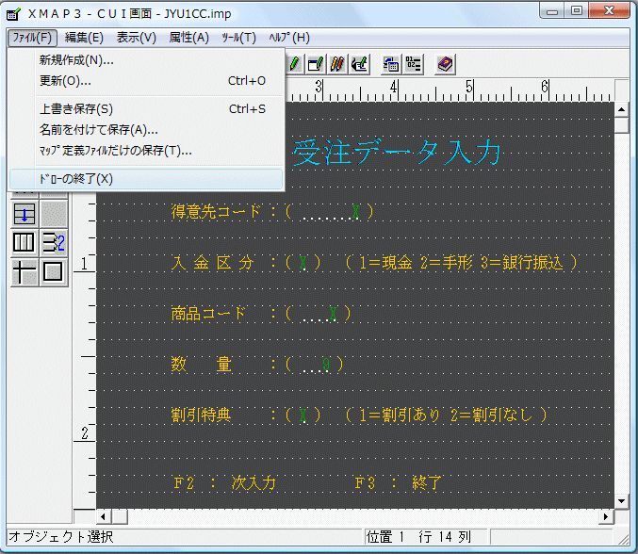Close the ファイル(F) menu
The image size is (638, 554).
32,38
